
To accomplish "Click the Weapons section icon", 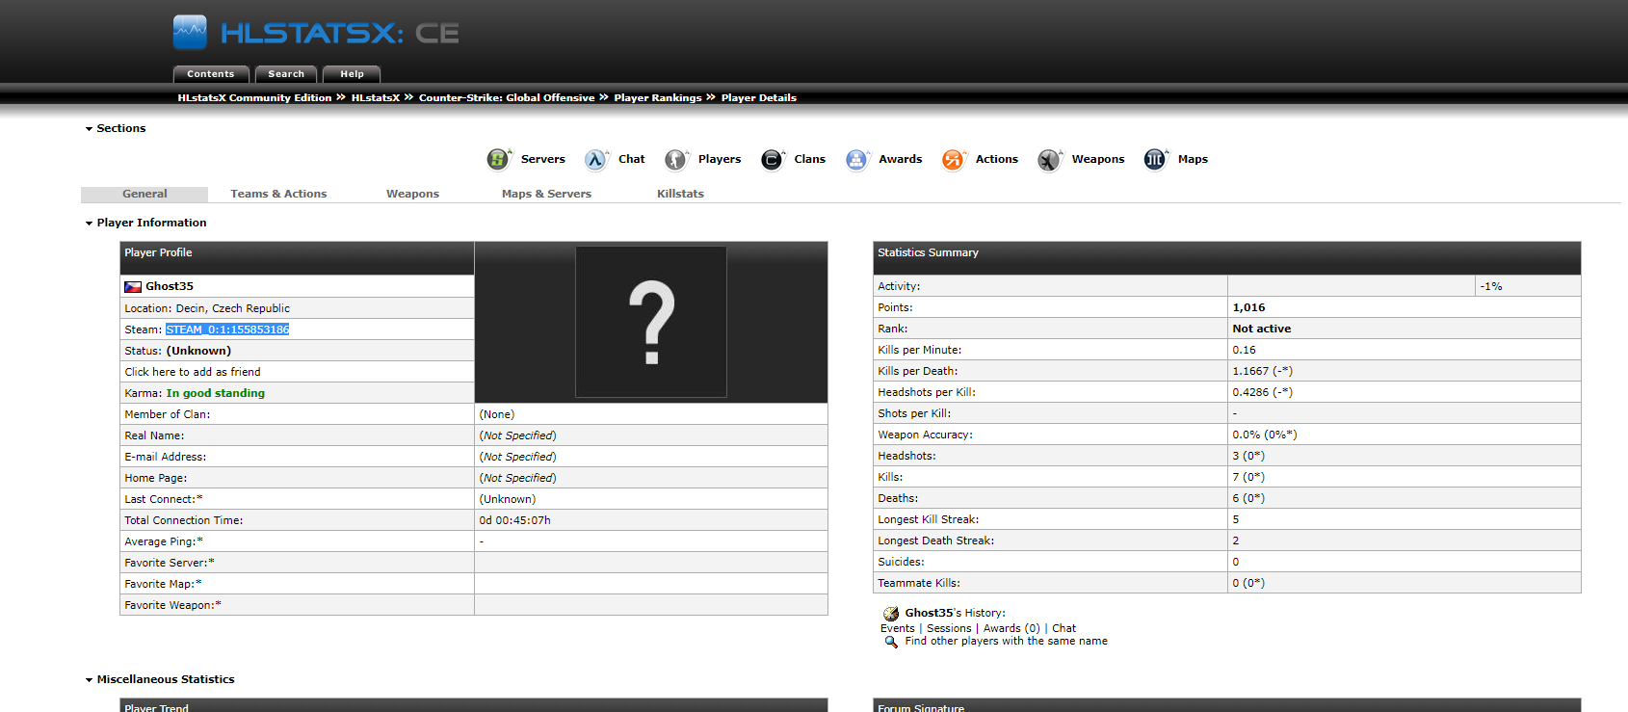I will (x=1049, y=159).
